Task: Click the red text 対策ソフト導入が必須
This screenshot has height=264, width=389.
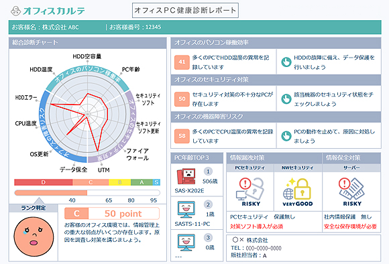Action: pos(256,226)
